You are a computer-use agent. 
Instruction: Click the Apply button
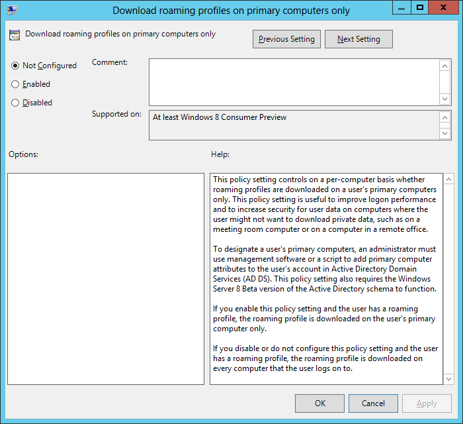point(427,403)
